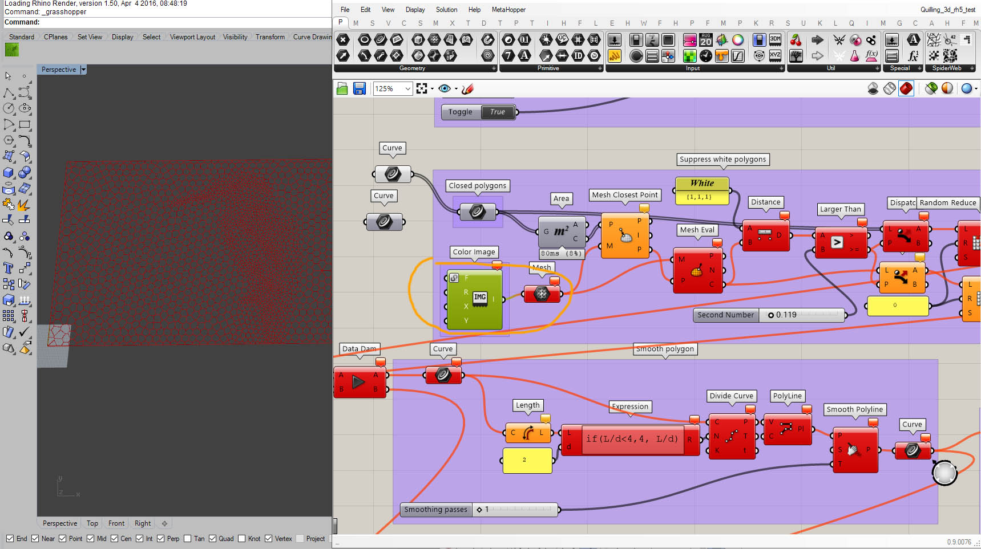Flip the Toggle True boolean component
This screenshot has width=981, height=549.
[x=498, y=112]
